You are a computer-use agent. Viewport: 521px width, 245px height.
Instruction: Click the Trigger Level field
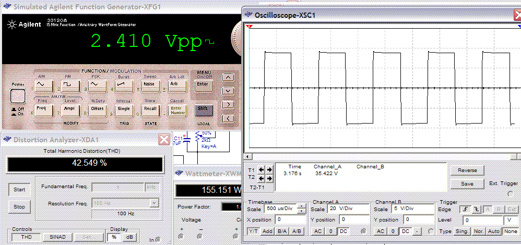[x=483, y=220]
